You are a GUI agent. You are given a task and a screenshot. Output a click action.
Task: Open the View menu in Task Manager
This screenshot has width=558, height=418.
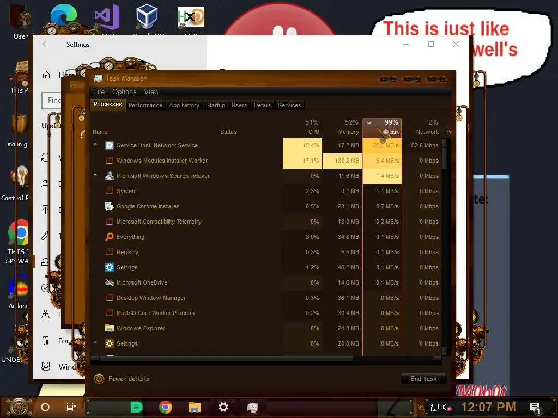(151, 91)
